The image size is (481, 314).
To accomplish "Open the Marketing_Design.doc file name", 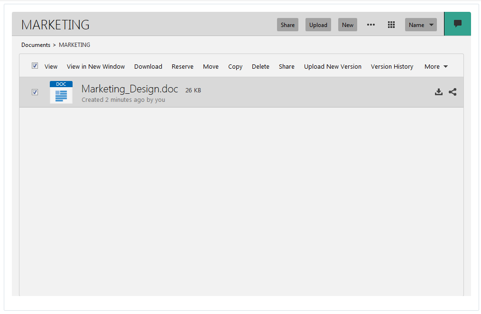I will [x=130, y=89].
